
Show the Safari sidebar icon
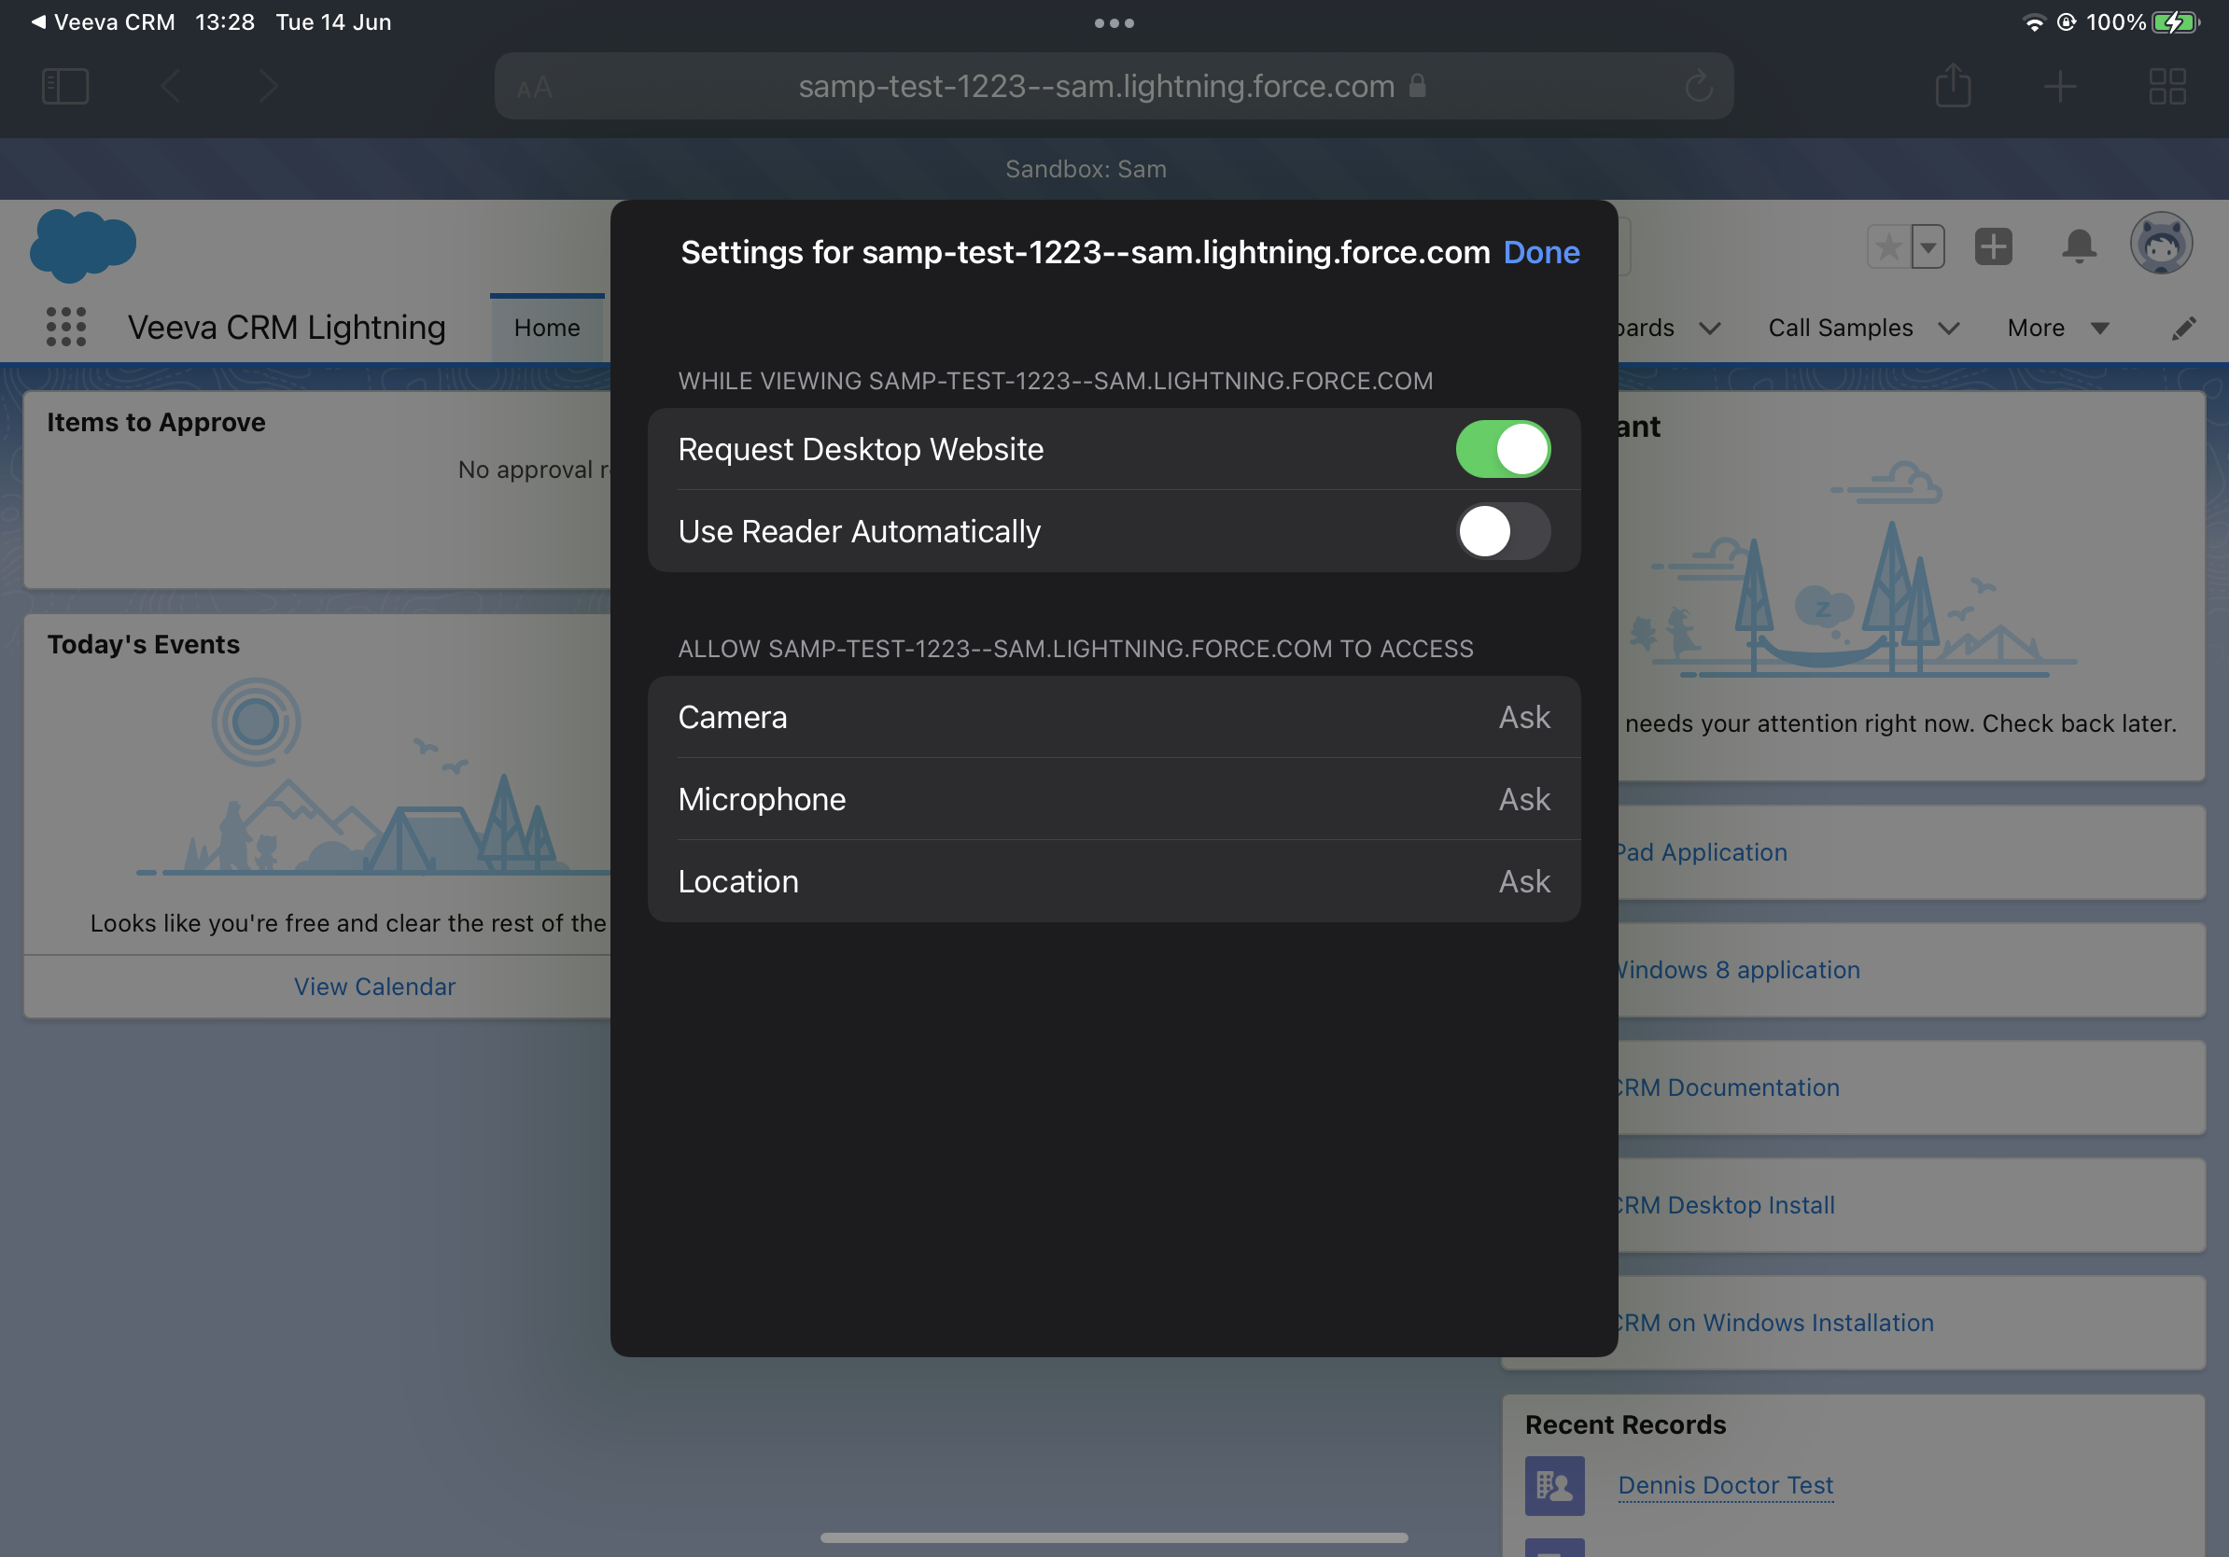coord(65,87)
